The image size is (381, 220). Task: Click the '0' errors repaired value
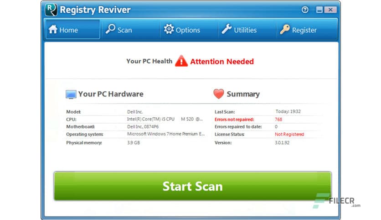click(x=276, y=126)
